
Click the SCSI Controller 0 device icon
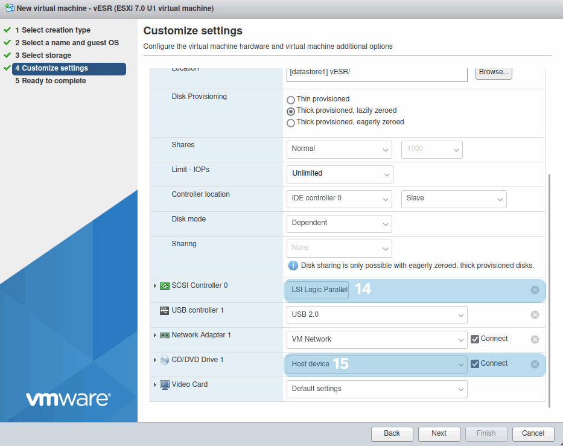tap(165, 286)
